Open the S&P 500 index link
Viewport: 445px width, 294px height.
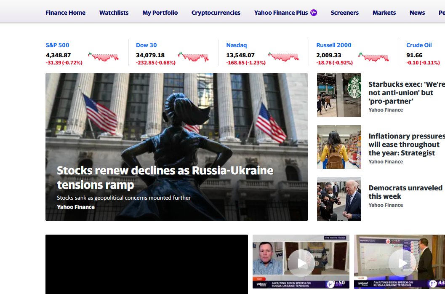coord(57,45)
